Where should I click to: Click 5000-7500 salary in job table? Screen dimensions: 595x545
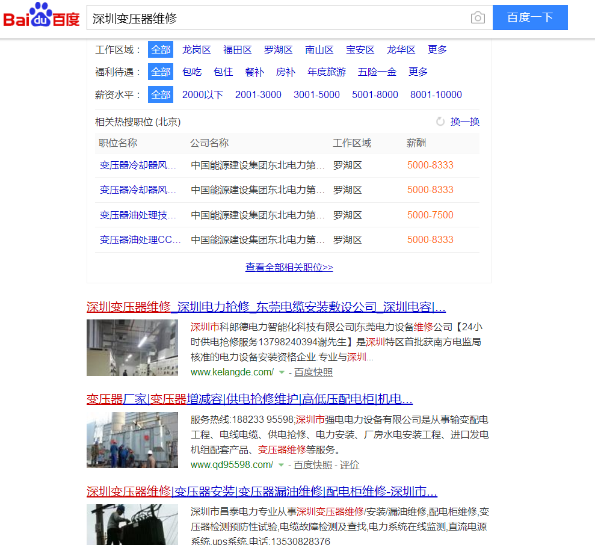point(430,215)
